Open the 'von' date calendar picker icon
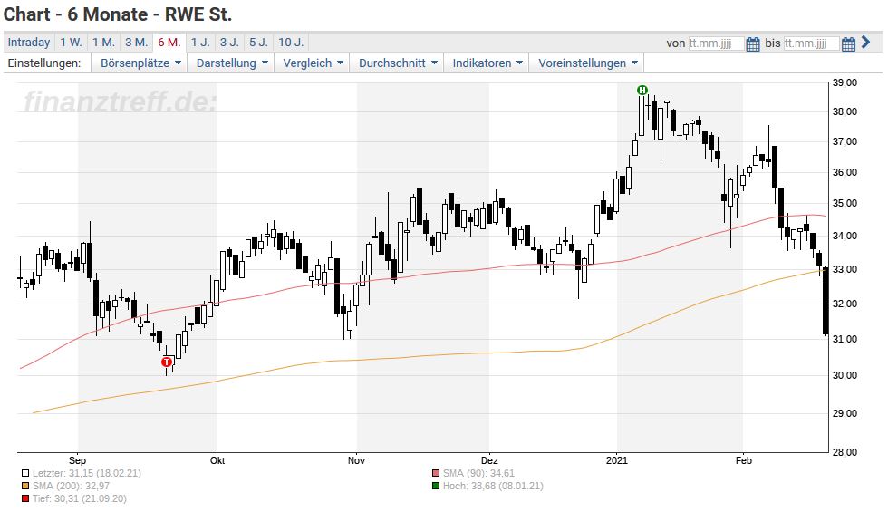The image size is (888, 512). pyautogui.click(x=753, y=43)
